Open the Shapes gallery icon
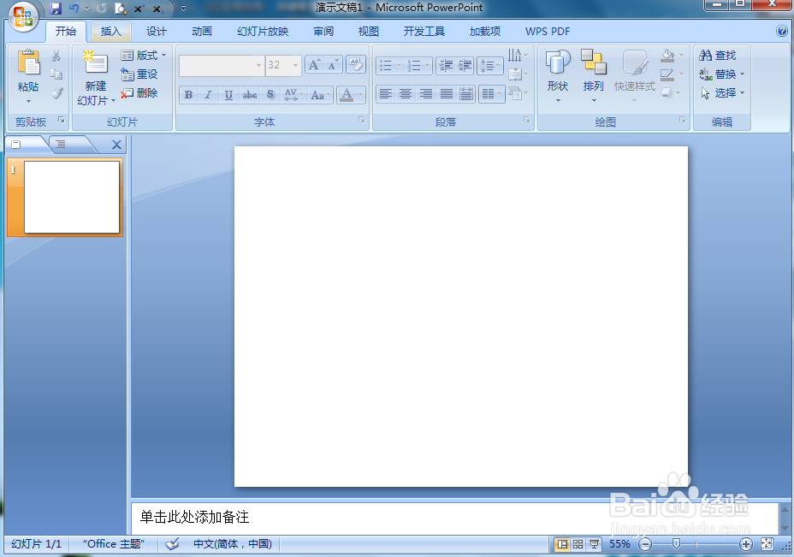The width and height of the screenshot is (794, 557). (558, 62)
